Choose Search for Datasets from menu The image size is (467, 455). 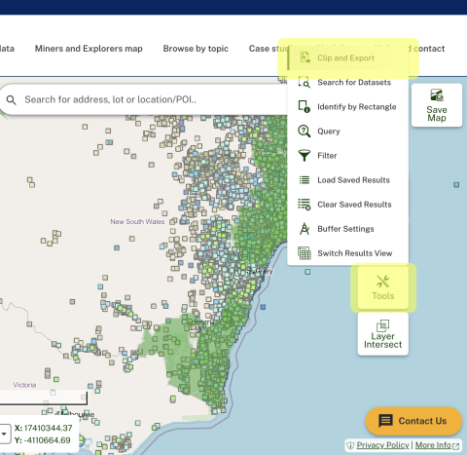pyautogui.click(x=347, y=82)
